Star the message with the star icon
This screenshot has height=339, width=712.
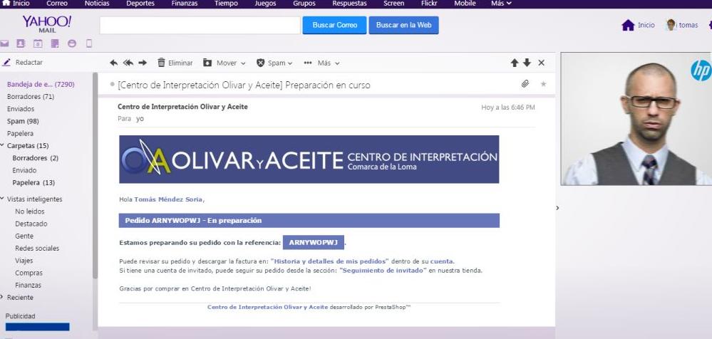pyautogui.click(x=544, y=84)
